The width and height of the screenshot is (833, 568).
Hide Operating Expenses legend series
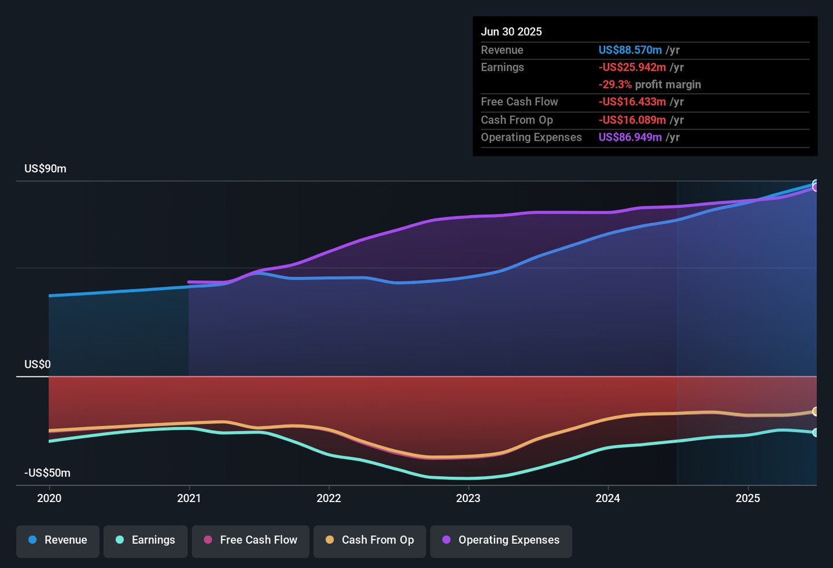click(x=501, y=540)
